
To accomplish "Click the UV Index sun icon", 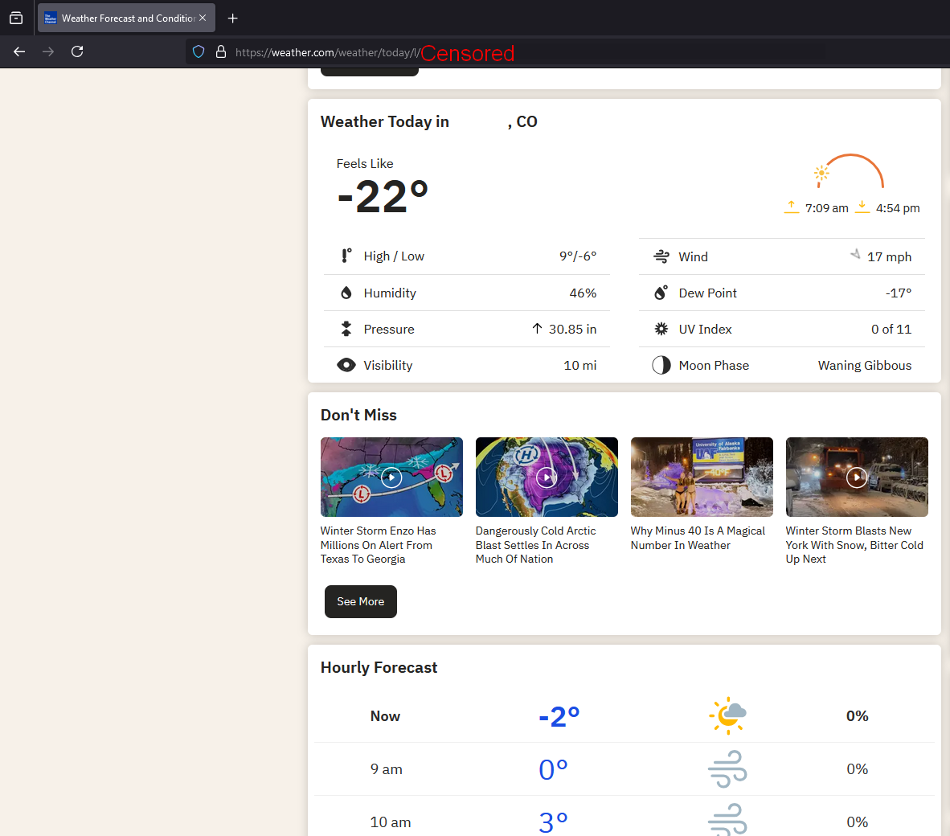I will click(x=661, y=329).
